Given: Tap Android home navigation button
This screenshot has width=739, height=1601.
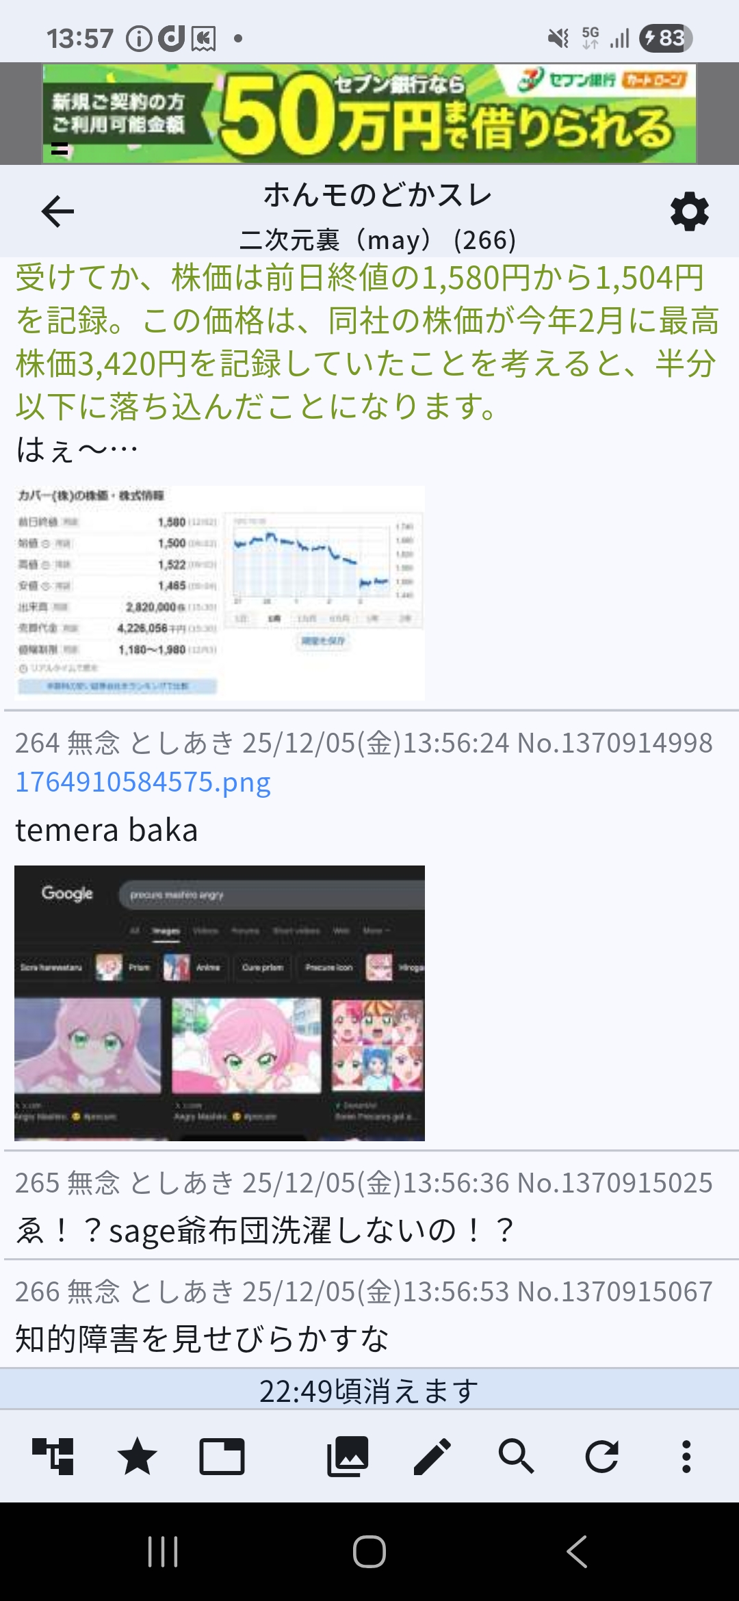Looking at the screenshot, I should tap(369, 1551).
